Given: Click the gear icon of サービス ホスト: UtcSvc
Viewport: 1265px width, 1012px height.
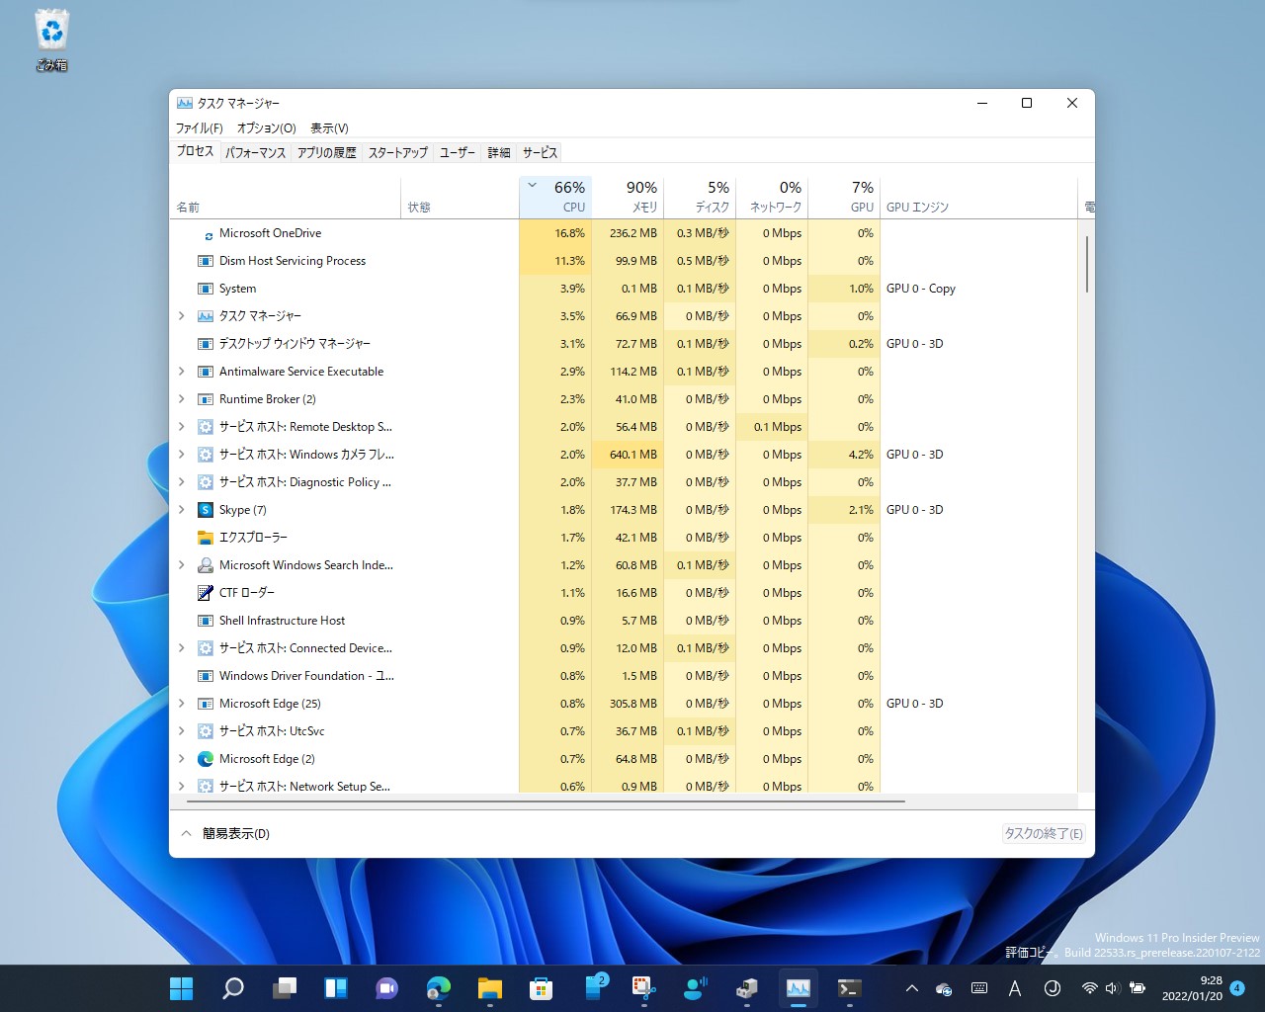Looking at the screenshot, I should (x=205, y=730).
